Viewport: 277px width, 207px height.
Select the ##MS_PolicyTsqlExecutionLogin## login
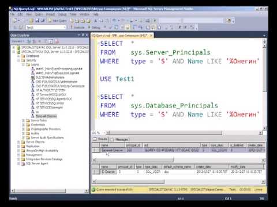tap(58, 73)
